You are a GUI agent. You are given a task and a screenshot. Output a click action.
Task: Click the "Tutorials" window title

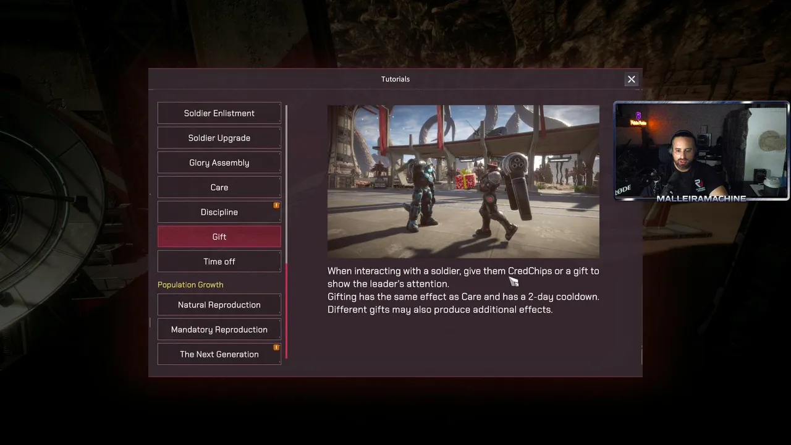point(395,79)
